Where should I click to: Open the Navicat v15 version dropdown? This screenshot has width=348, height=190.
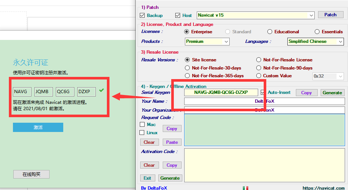pos(256,15)
